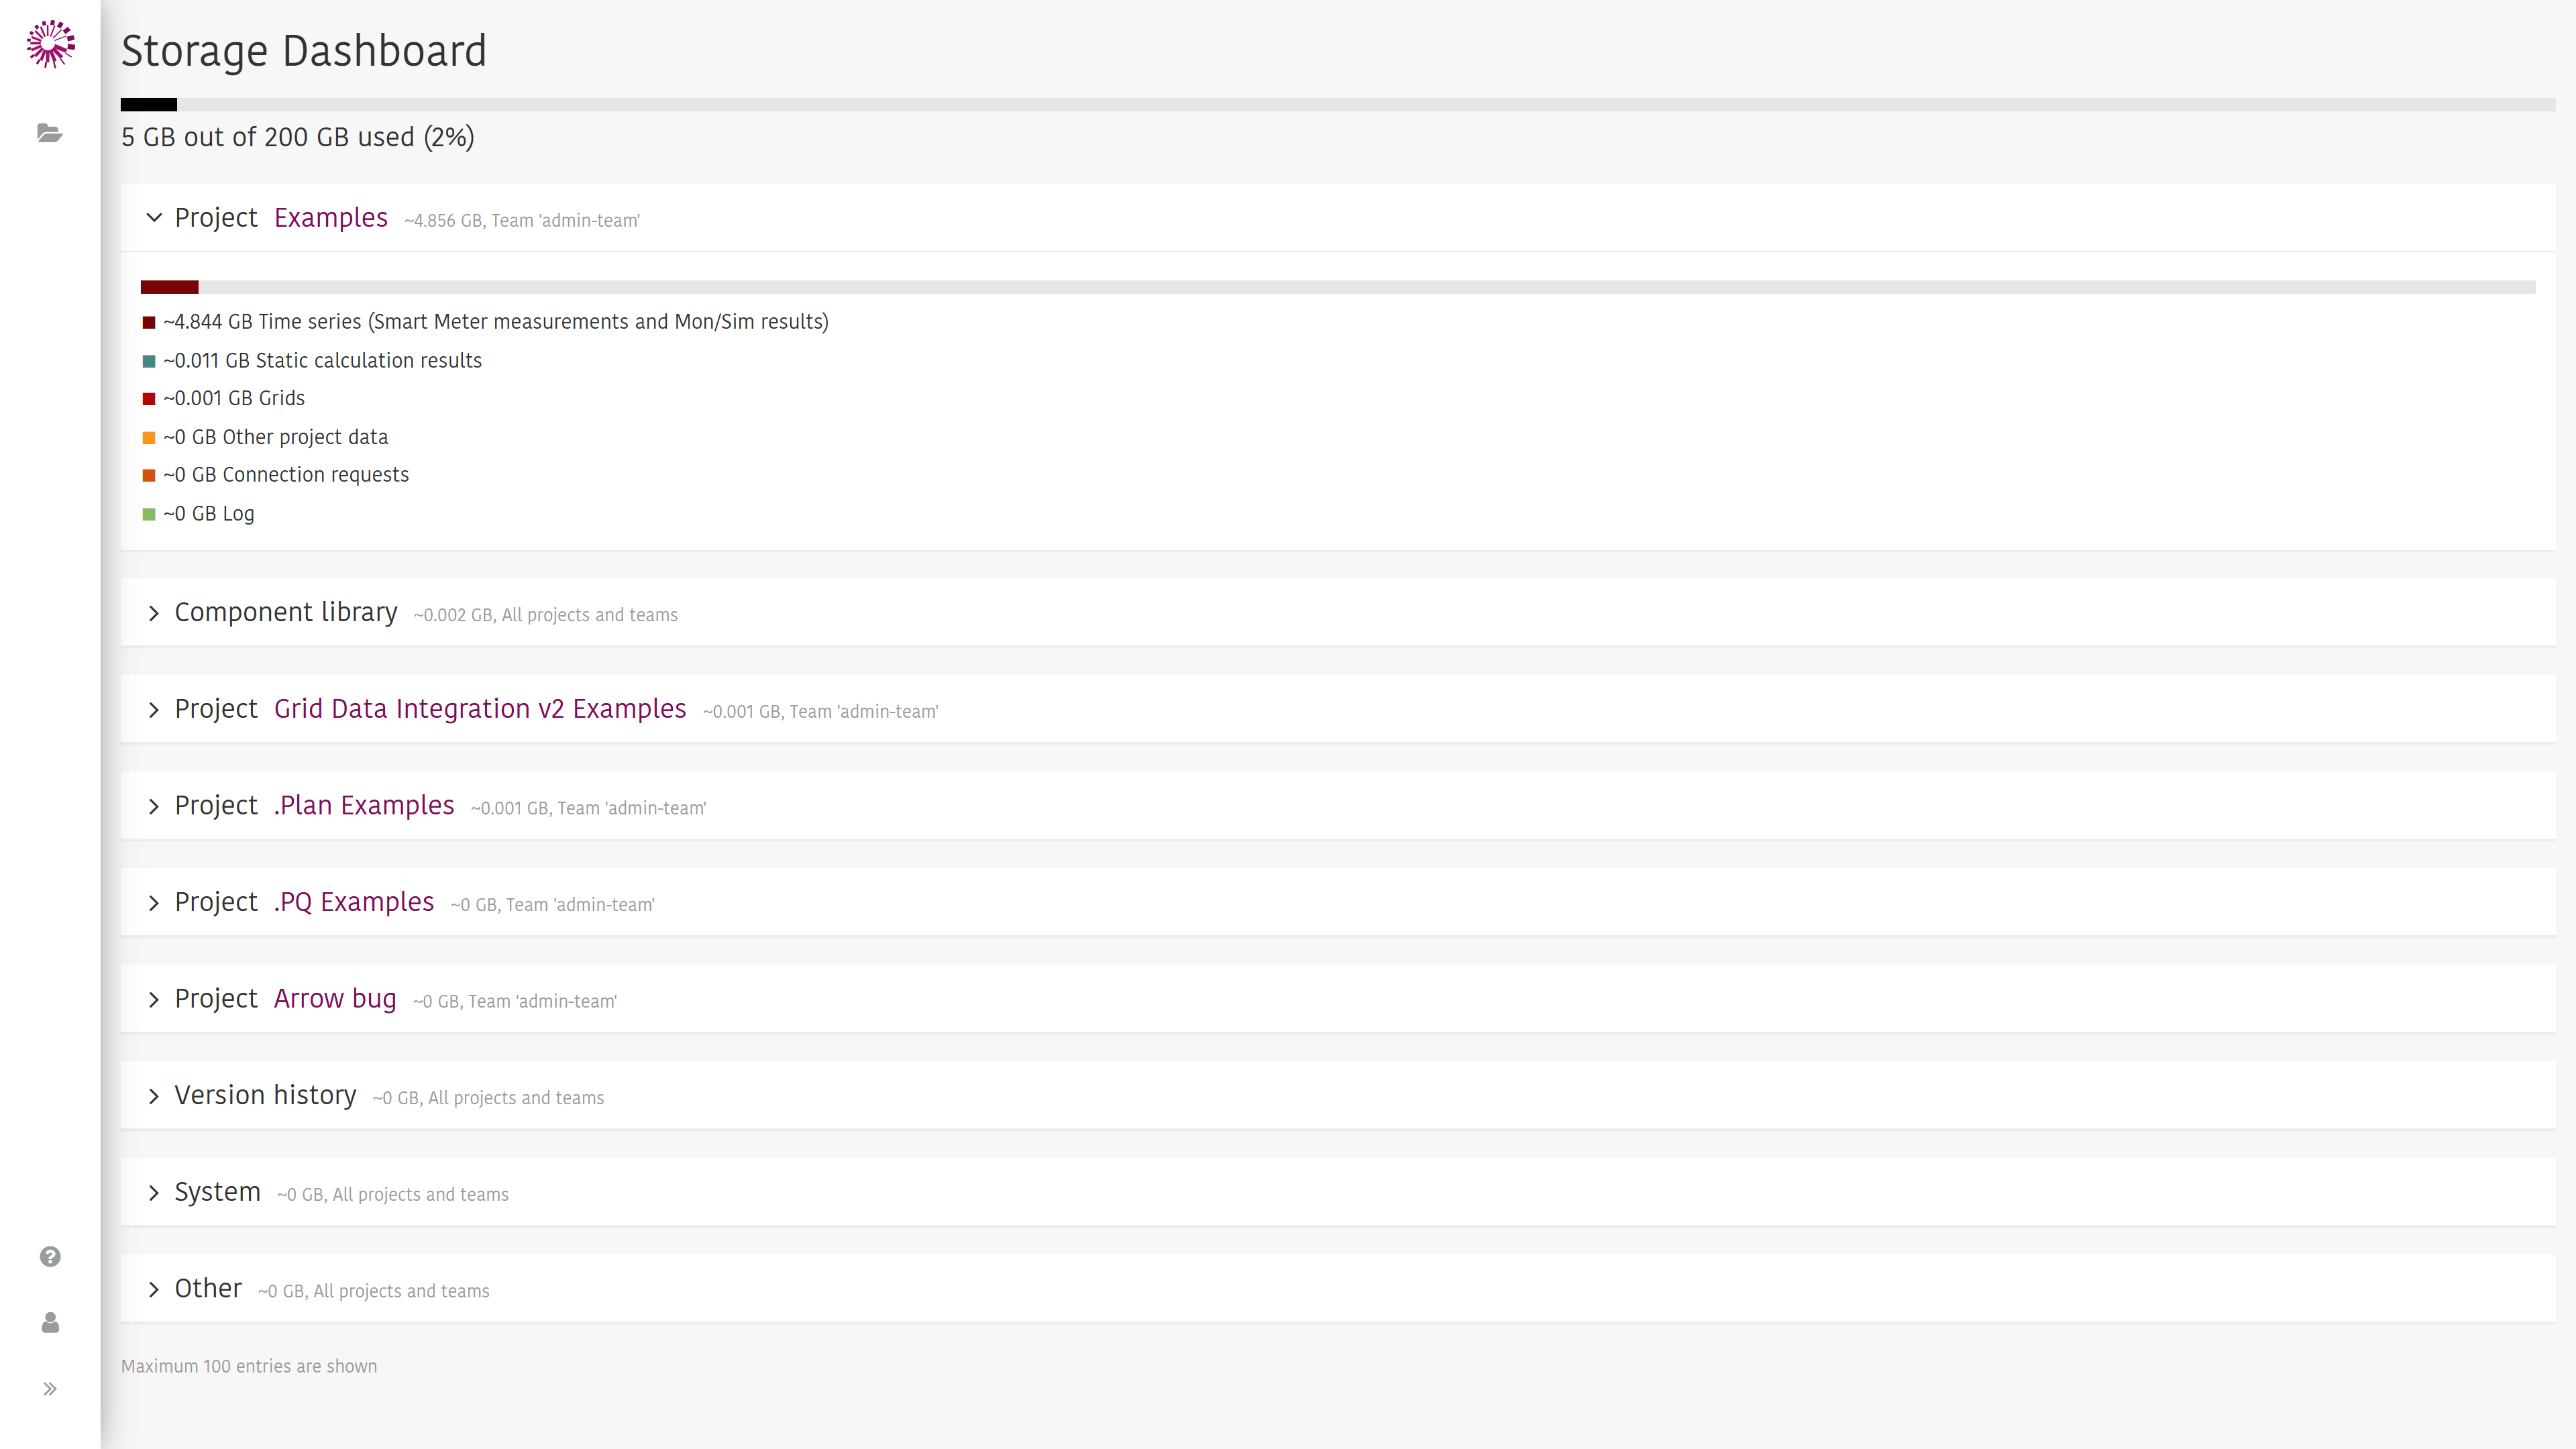This screenshot has height=1449, width=2576.
Task: Click the green Log color swatch
Action: 149,514
